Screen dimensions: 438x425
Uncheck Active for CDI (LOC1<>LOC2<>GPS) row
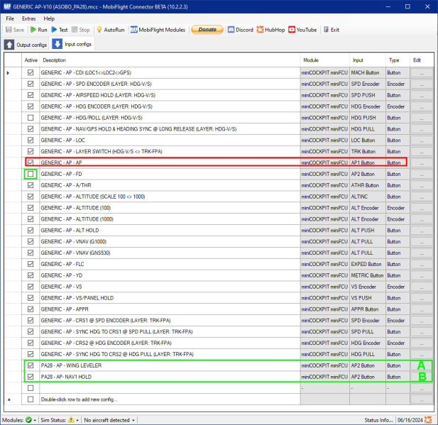click(31, 72)
